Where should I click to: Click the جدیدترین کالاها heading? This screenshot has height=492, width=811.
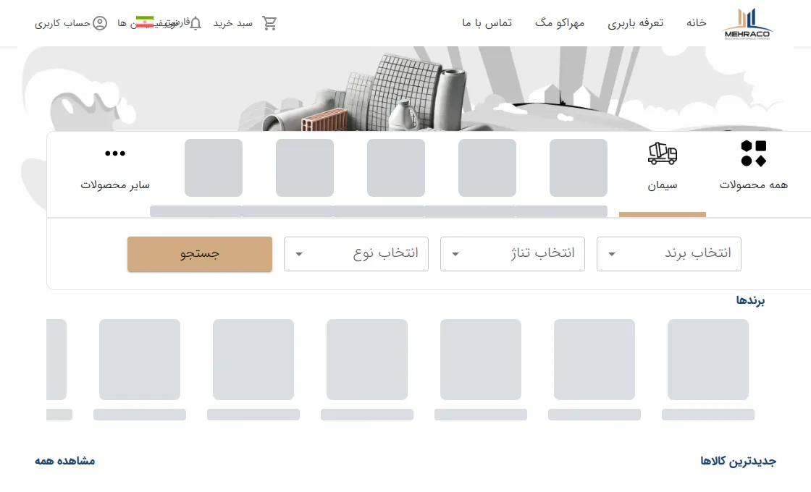click(739, 461)
